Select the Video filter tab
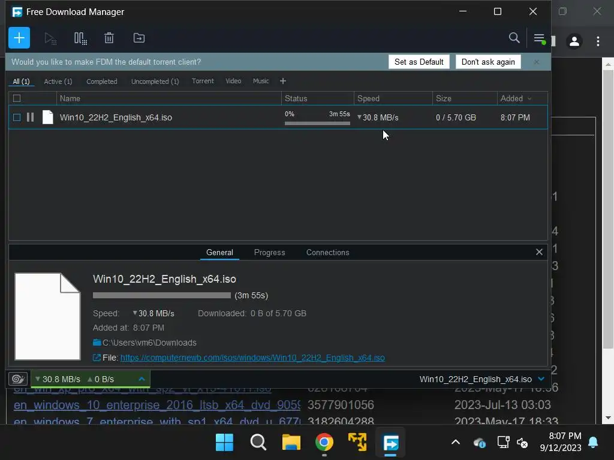614x460 pixels. tap(233, 81)
